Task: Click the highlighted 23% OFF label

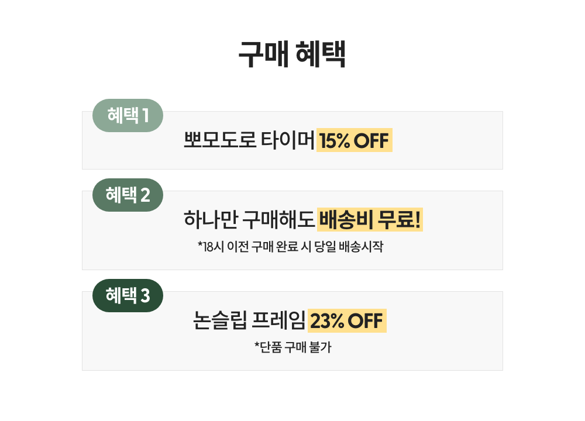Action: pos(346,321)
